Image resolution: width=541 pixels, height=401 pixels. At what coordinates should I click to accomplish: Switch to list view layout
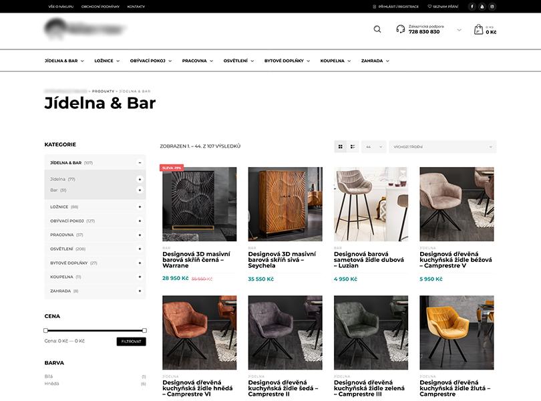pyautogui.click(x=353, y=147)
